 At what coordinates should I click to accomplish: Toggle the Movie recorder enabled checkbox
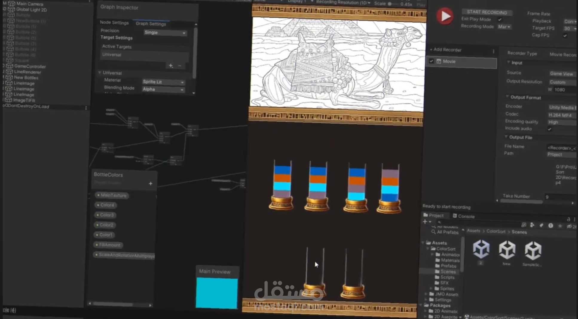coord(431,61)
